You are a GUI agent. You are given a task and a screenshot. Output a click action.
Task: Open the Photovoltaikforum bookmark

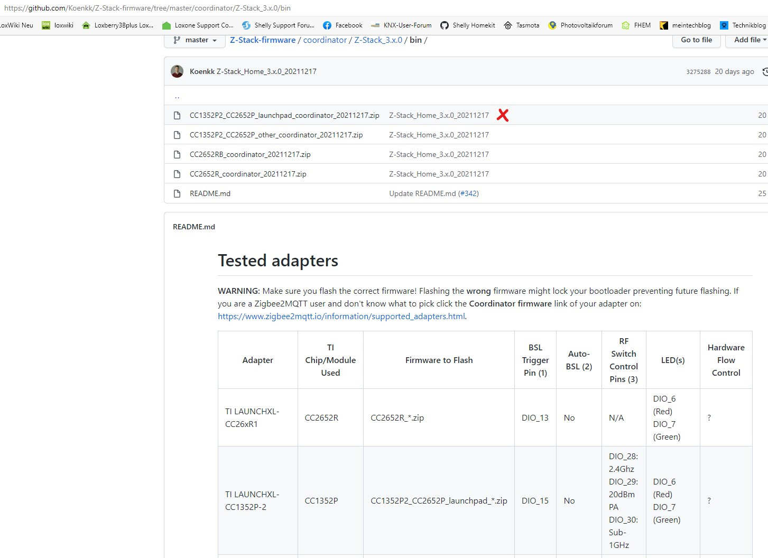(x=580, y=25)
